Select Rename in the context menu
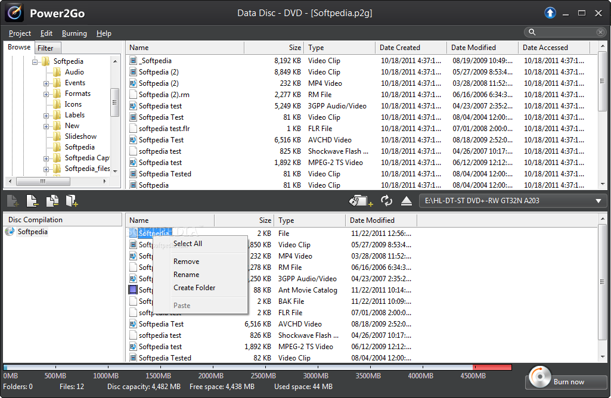Screen dimensions: 611x398 coord(187,275)
